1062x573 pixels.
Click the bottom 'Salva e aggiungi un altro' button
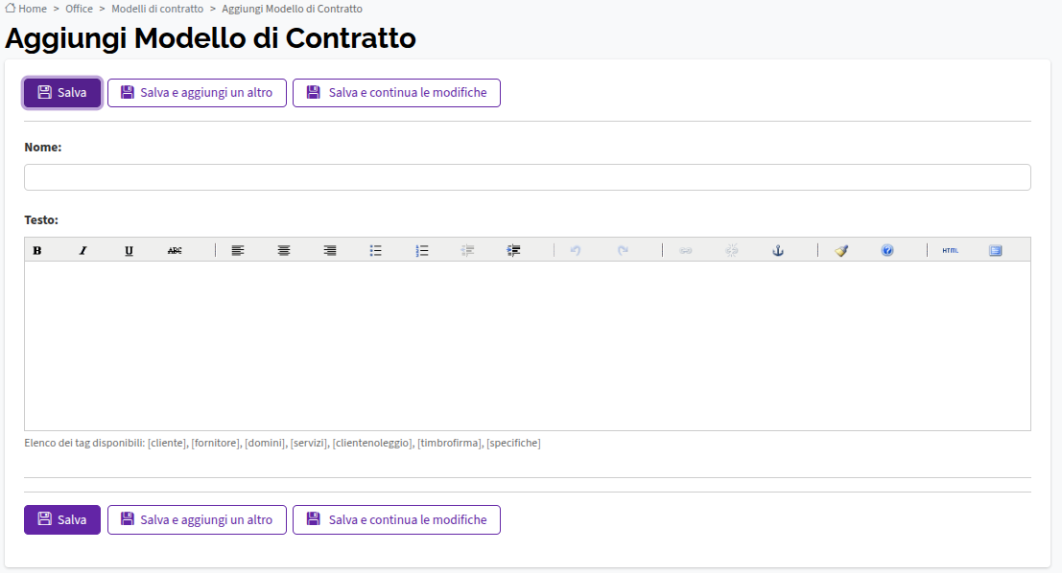[197, 519]
